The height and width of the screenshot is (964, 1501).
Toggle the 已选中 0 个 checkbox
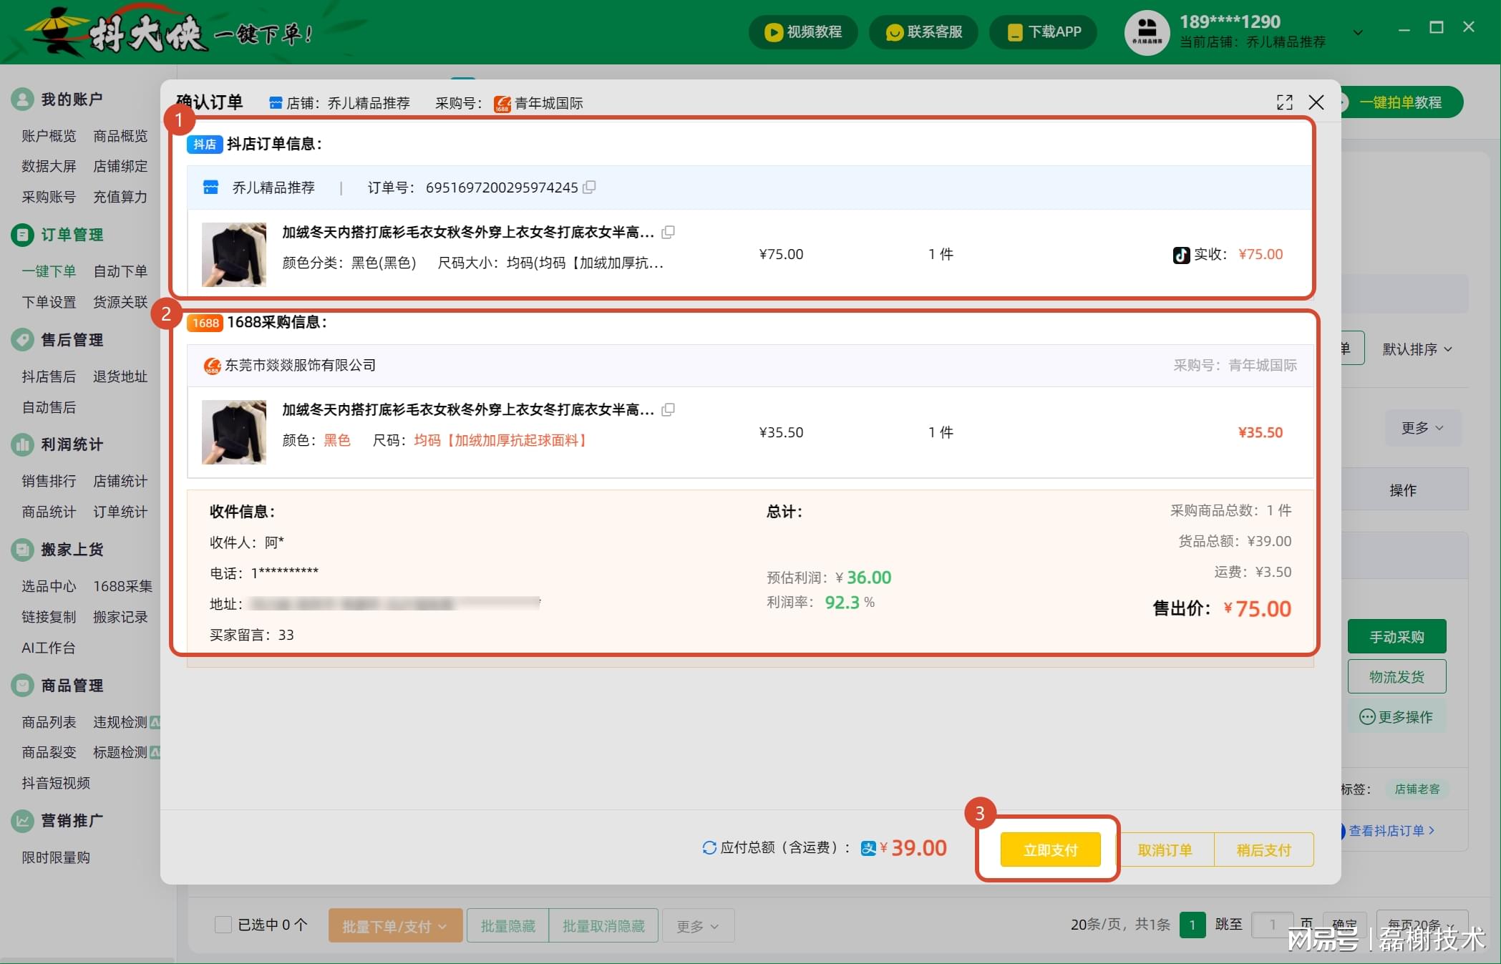(x=223, y=925)
